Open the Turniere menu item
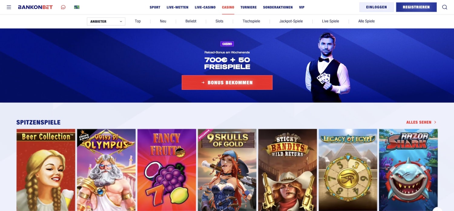The image size is (454, 211). pos(248,7)
